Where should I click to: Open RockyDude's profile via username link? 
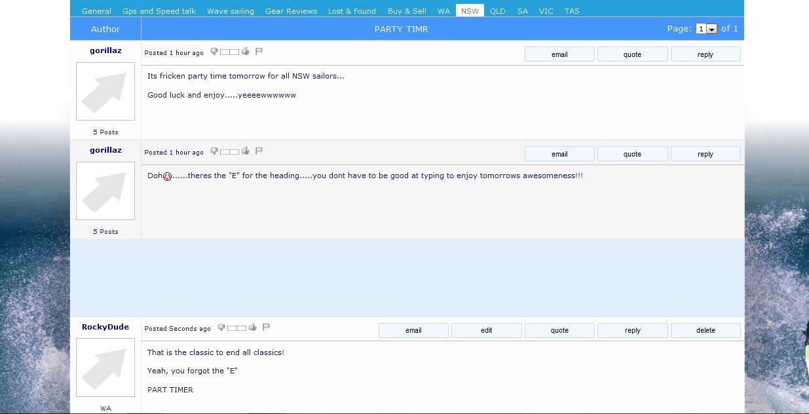click(x=105, y=327)
